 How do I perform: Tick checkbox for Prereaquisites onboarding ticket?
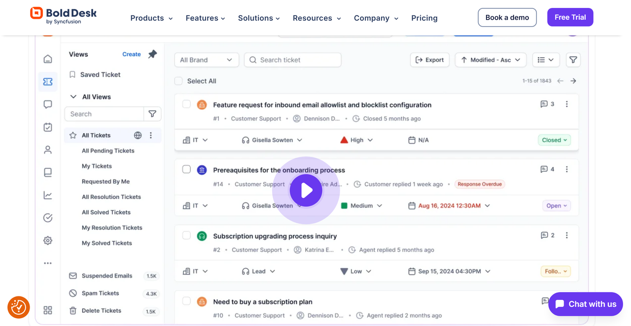[186, 169]
